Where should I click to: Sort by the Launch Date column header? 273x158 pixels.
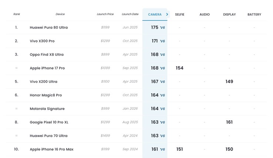pyautogui.click(x=130, y=14)
